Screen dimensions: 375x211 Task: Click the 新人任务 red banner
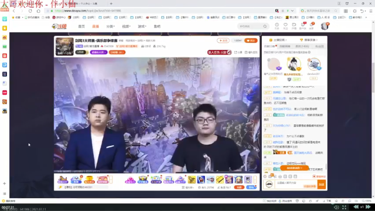[x=219, y=52]
